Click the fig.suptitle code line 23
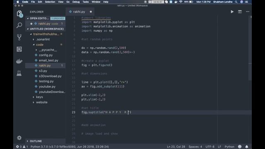265x149 pixels. tap(106, 112)
